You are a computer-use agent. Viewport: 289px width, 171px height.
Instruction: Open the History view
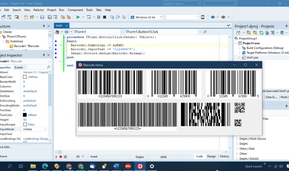(x=224, y=156)
